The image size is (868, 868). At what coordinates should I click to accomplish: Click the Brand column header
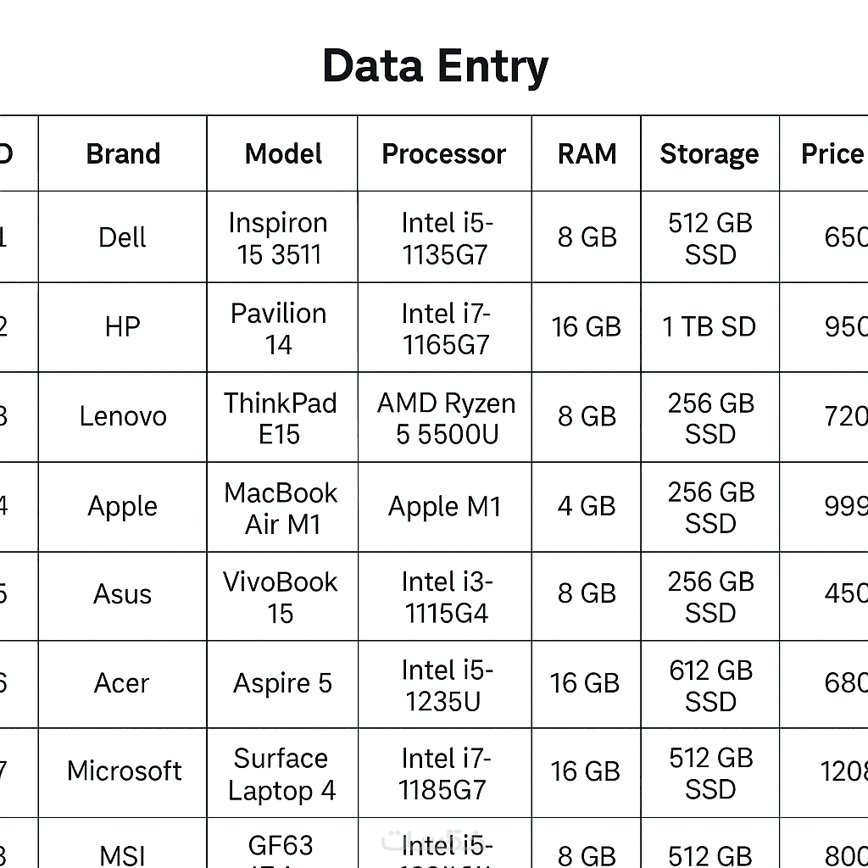[123, 154]
